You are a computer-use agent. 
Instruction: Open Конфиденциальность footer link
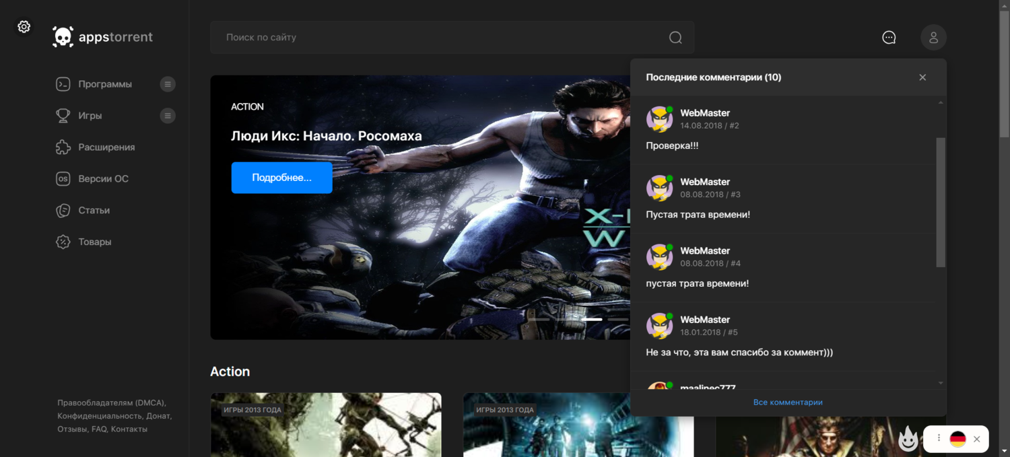point(99,416)
